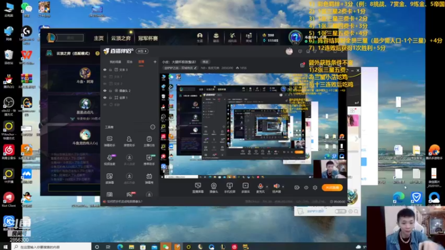Click the 多人连麦 download tool
445x250 pixels.
[x=129, y=159]
